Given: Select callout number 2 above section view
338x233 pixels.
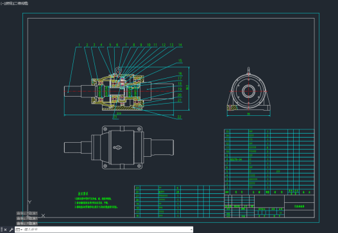Looking at the screenshot, I should tap(87, 45).
